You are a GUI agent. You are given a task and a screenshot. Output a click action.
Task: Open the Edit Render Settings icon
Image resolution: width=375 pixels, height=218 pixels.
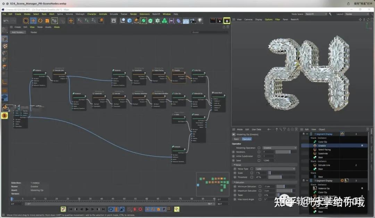227,21
